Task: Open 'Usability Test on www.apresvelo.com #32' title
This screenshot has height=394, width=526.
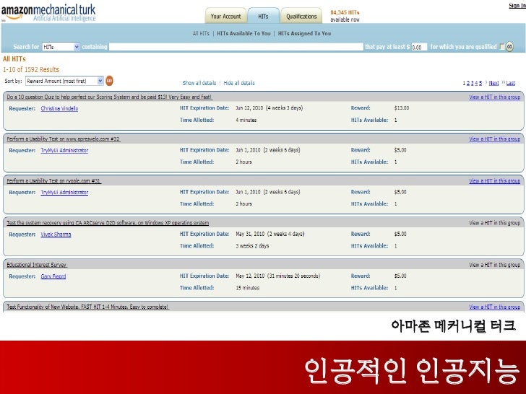Action: point(63,139)
